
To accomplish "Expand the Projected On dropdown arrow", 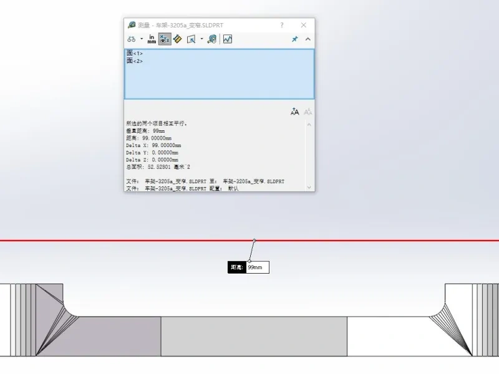I will click(x=201, y=39).
